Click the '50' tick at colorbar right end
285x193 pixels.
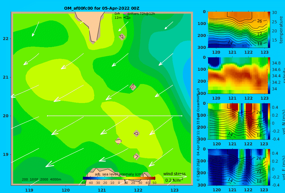coord(154,183)
